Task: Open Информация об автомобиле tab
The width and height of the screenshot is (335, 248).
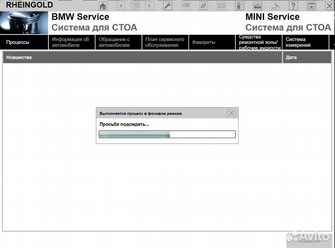Action: click(72, 42)
